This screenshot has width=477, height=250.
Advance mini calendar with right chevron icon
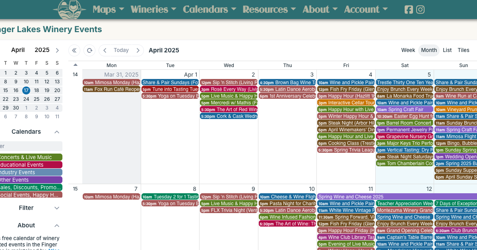(x=57, y=50)
